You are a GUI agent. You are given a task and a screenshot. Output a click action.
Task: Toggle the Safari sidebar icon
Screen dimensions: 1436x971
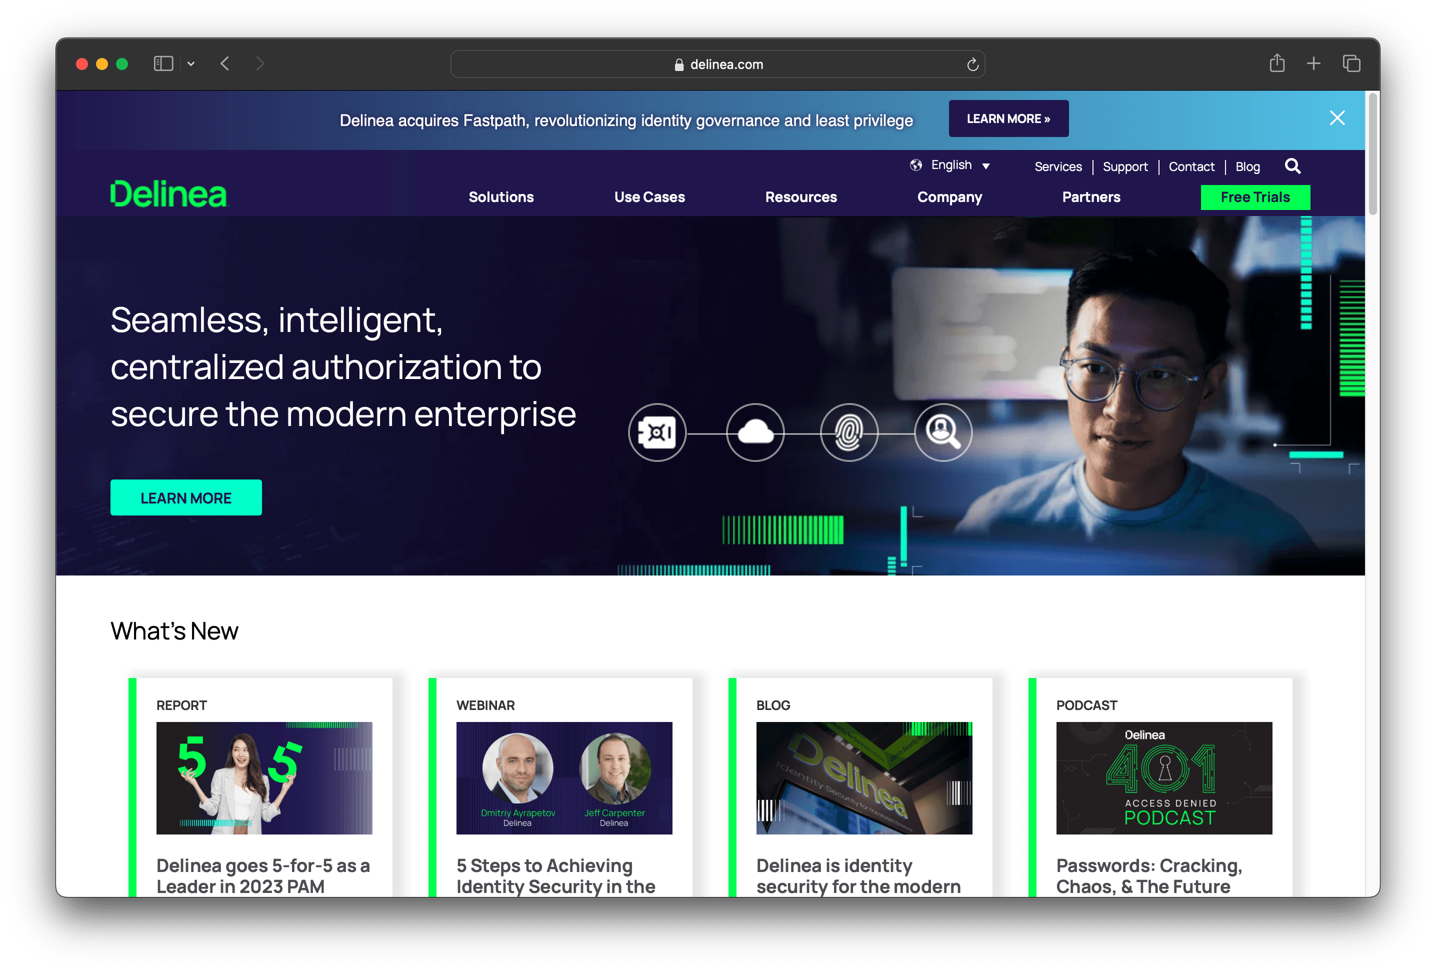pos(163,63)
